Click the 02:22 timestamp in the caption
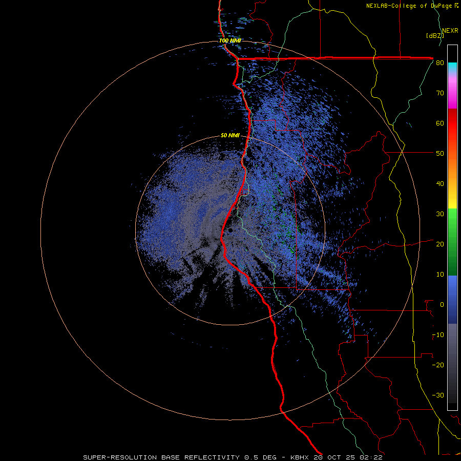461x461 pixels. (372, 457)
